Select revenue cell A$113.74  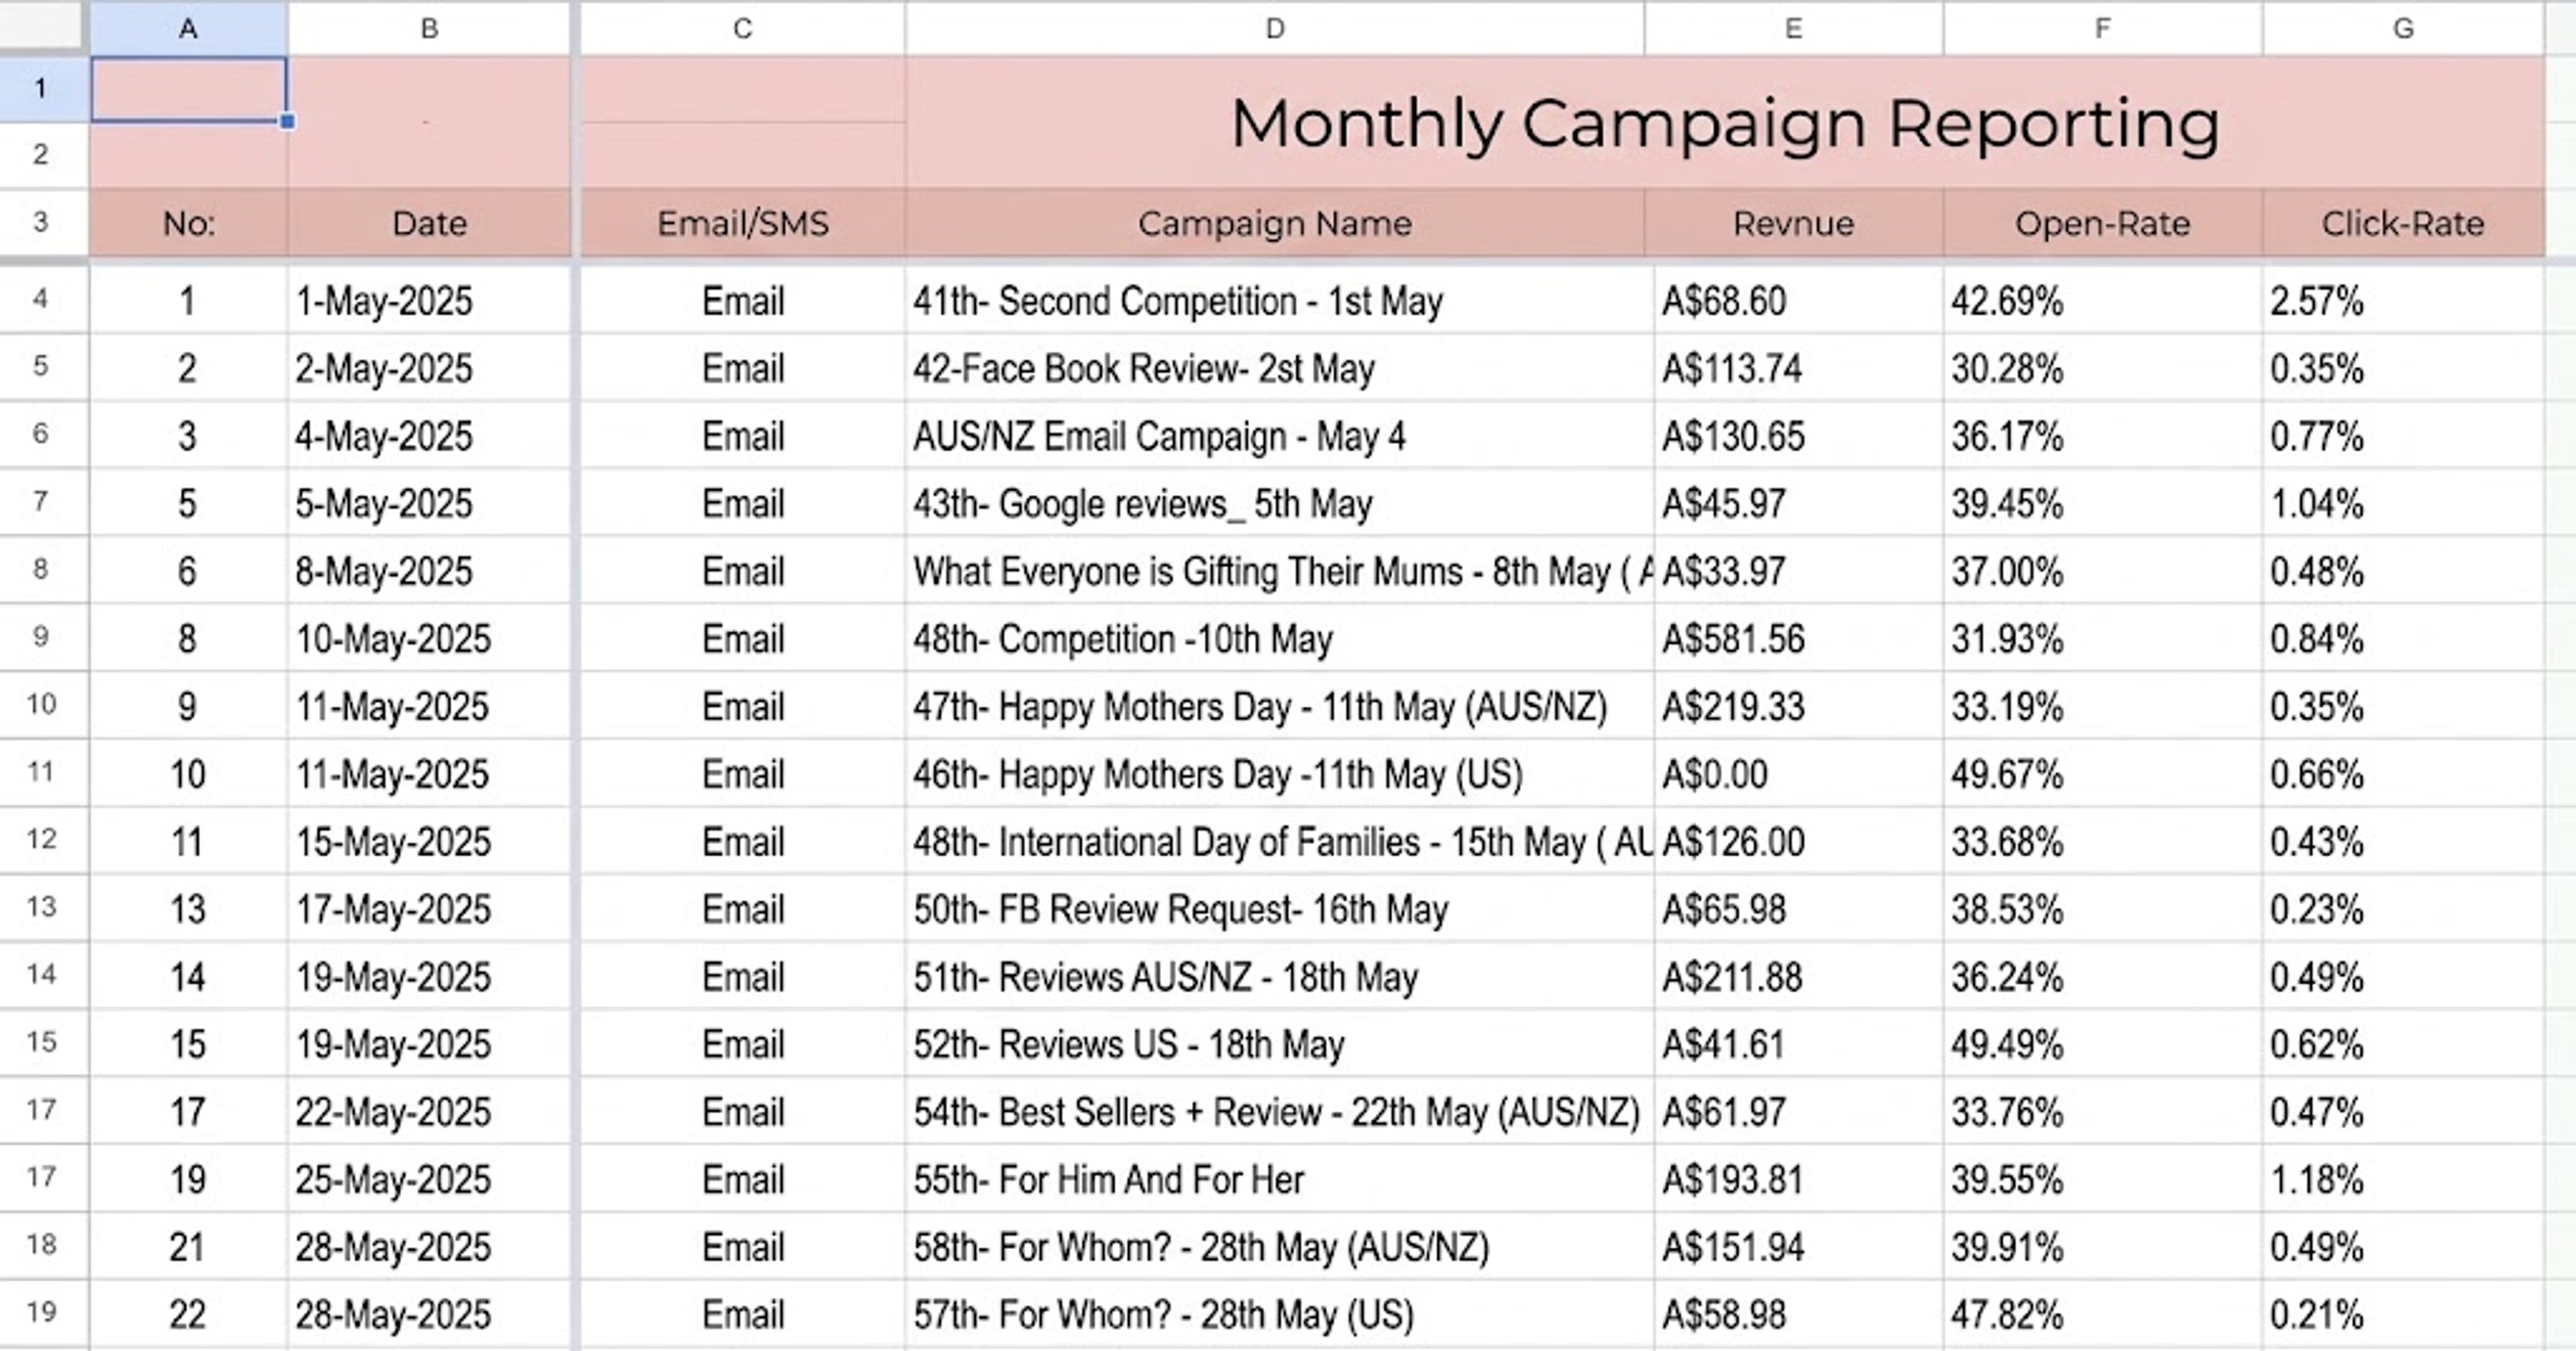pos(1798,369)
